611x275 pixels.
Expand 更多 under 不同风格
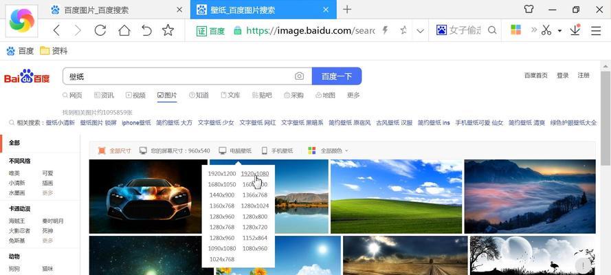47,192
